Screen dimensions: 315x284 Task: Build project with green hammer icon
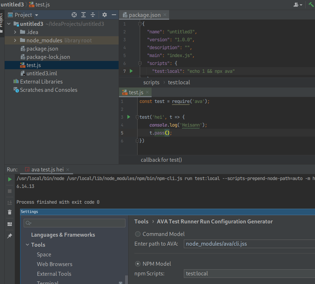click(x=311, y=4)
